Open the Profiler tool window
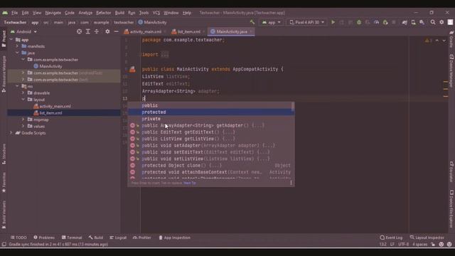The width and height of the screenshot is (455, 256). point(142,238)
